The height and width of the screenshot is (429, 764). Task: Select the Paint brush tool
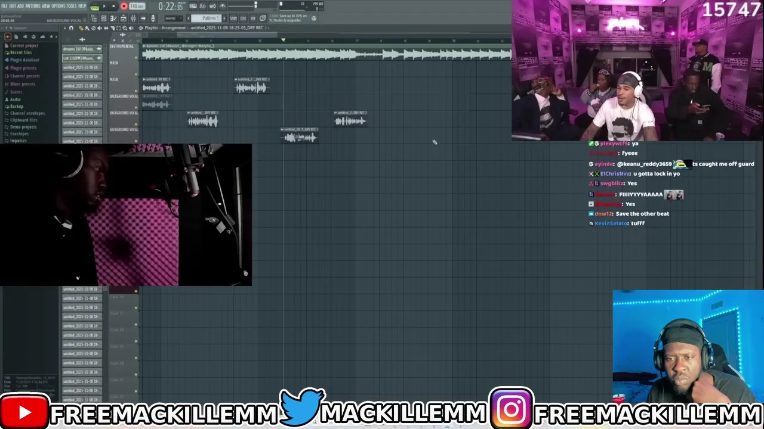pyautogui.click(x=87, y=28)
